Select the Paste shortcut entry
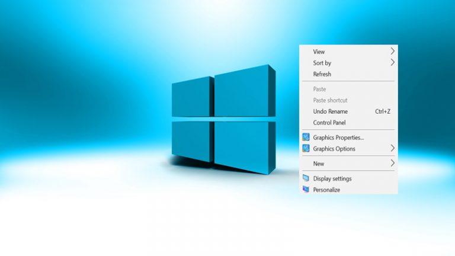This screenshot has width=455, height=256. pos(348,100)
